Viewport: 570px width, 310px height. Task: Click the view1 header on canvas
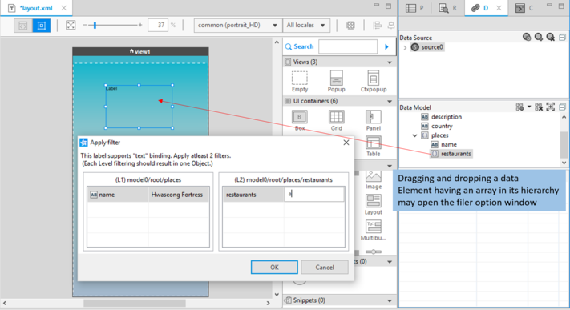140,51
